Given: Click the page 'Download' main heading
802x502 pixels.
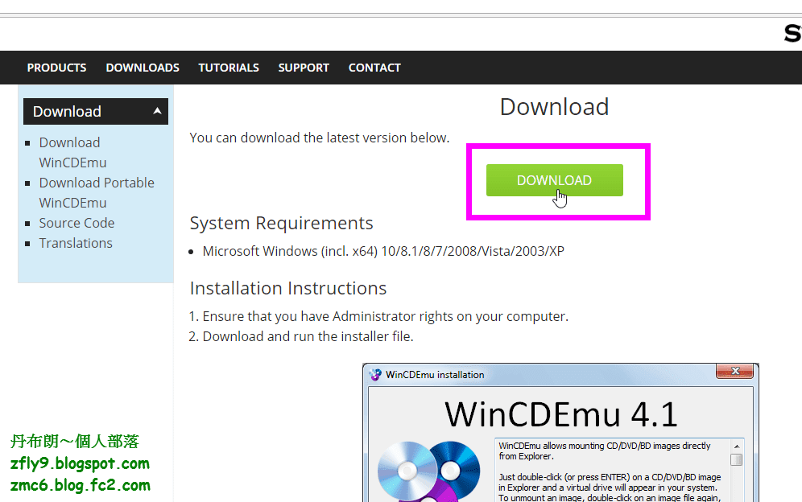Looking at the screenshot, I should pyautogui.click(x=555, y=107).
